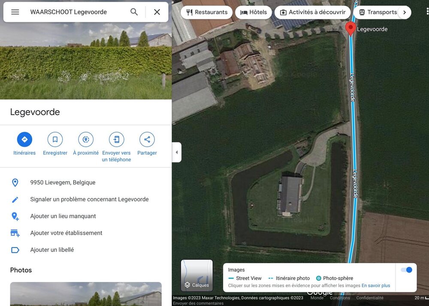Save place with Enregistrer icon
429x306 pixels.
(55, 139)
